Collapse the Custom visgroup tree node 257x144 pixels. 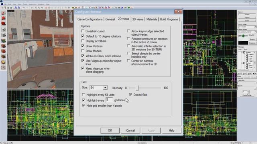coord(242,63)
